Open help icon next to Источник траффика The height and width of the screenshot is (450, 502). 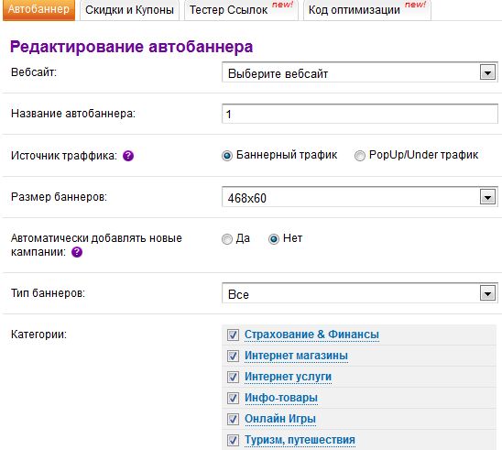tap(128, 156)
